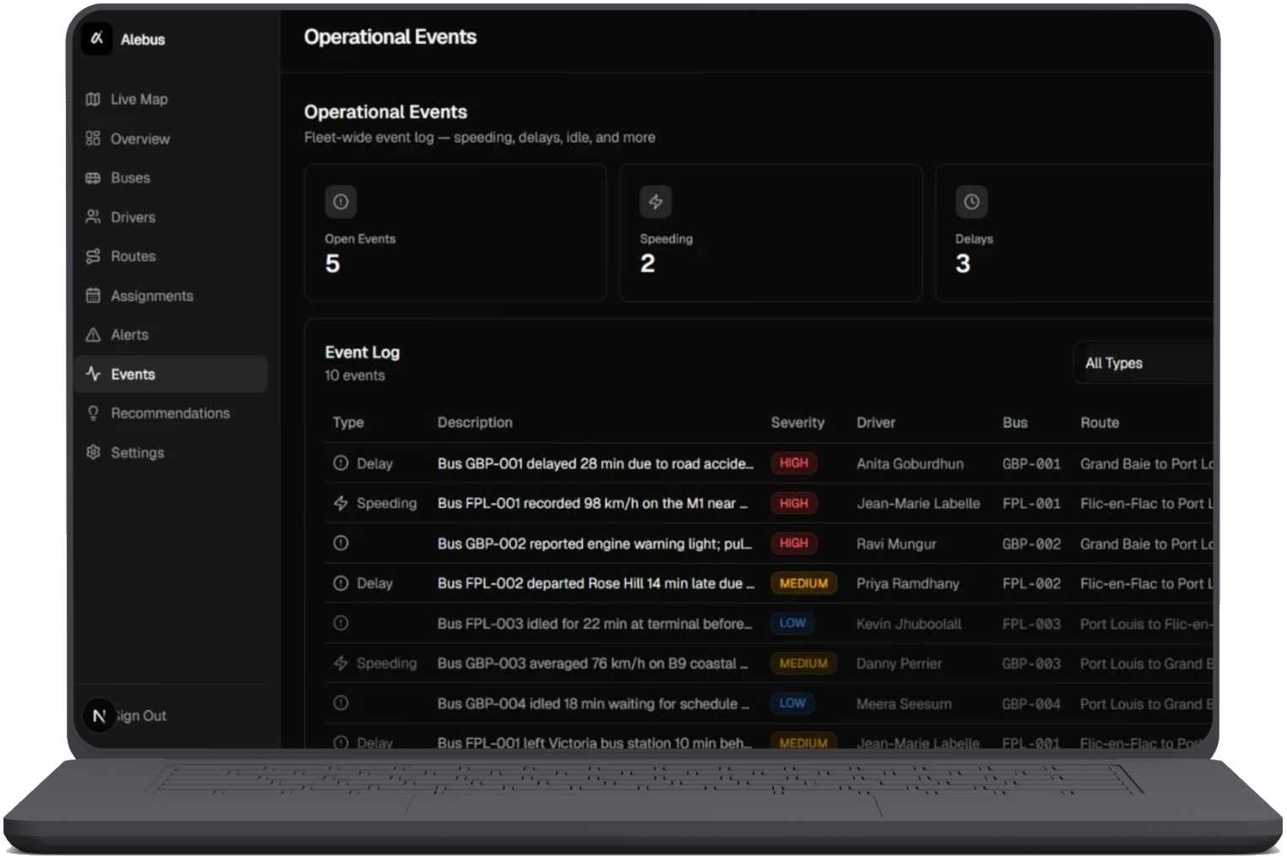This screenshot has width=1287, height=859.
Task: Click the Speeding card lightning icon
Action: point(655,202)
